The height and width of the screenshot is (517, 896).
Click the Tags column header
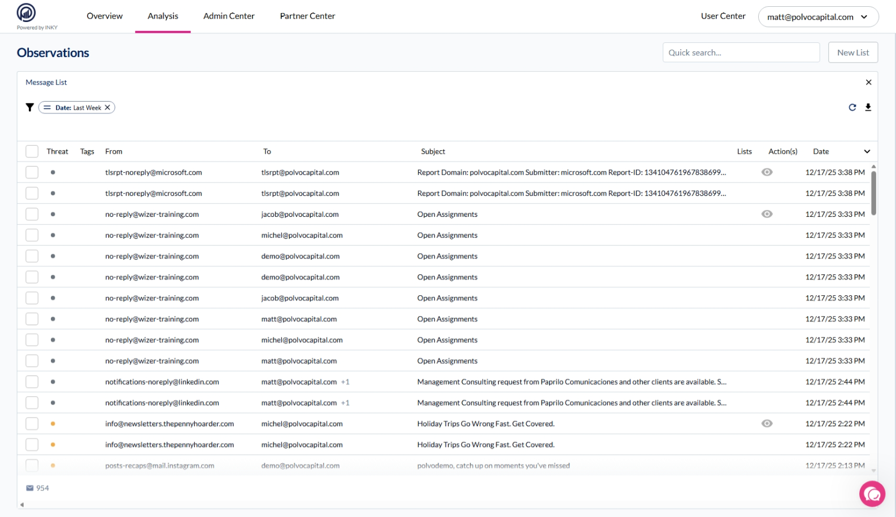87,151
